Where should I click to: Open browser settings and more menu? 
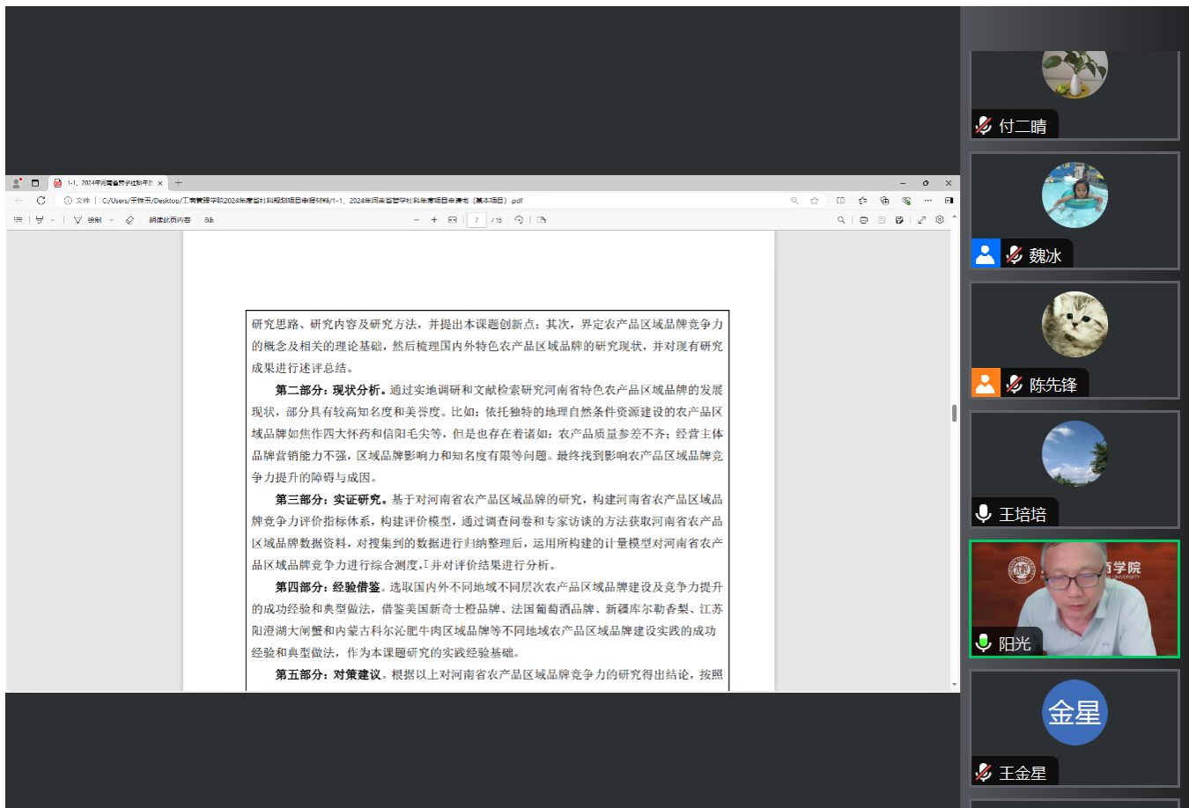tap(928, 201)
